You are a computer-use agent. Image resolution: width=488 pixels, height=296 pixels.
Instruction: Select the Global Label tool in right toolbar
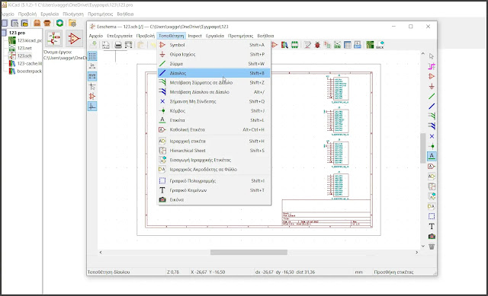(x=432, y=166)
